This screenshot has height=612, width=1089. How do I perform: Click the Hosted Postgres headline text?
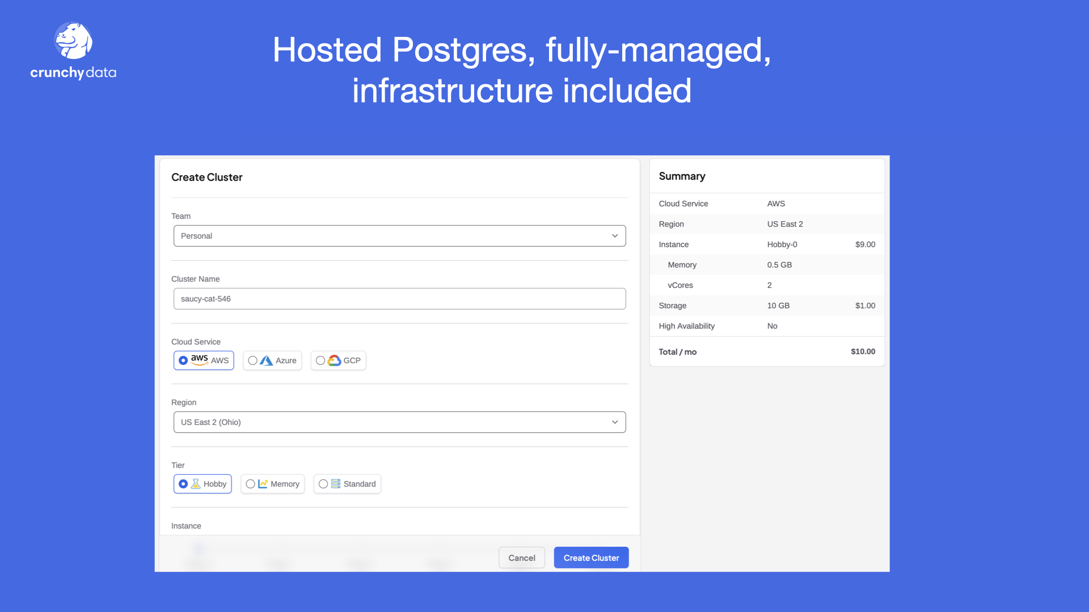pos(522,70)
